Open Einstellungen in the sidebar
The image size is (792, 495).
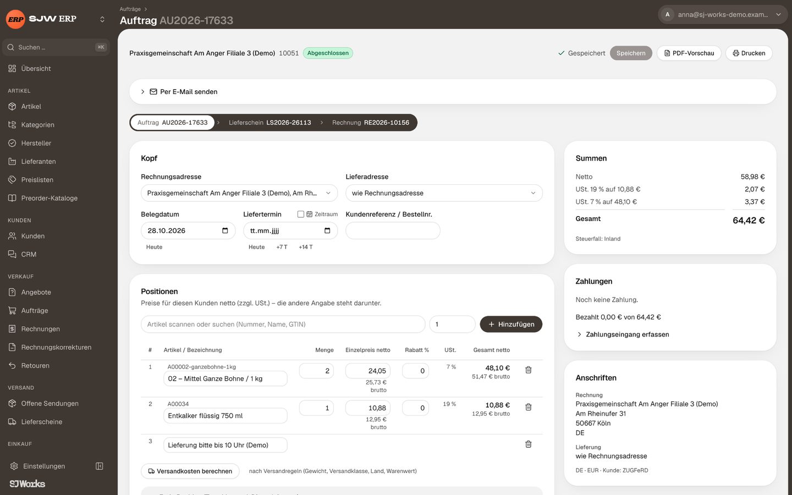click(x=44, y=466)
